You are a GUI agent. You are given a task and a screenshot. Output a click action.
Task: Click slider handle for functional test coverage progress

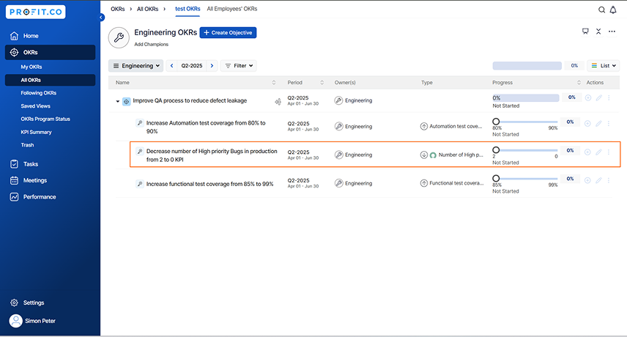click(496, 178)
